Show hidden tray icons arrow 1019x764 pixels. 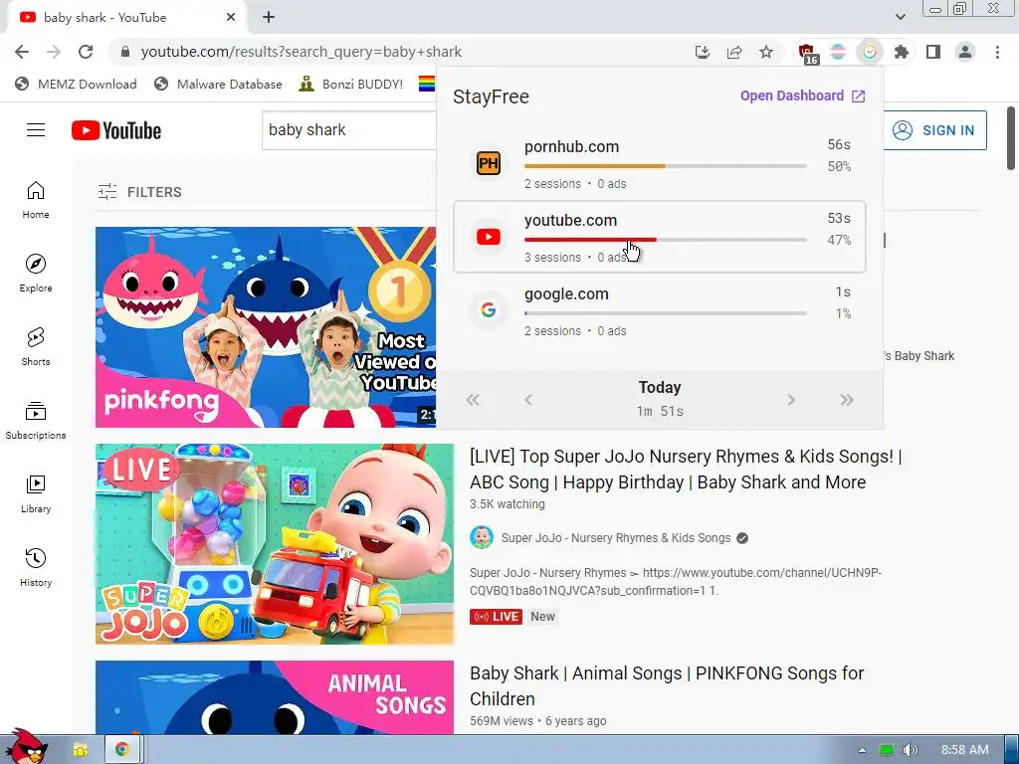(862, 750)
